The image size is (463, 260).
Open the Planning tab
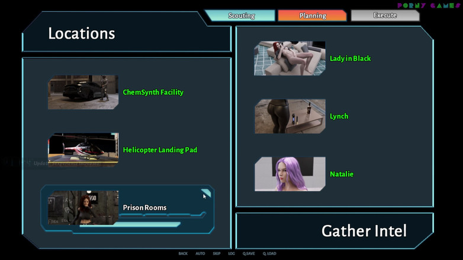pyautogui.click(x=312, y=15)
